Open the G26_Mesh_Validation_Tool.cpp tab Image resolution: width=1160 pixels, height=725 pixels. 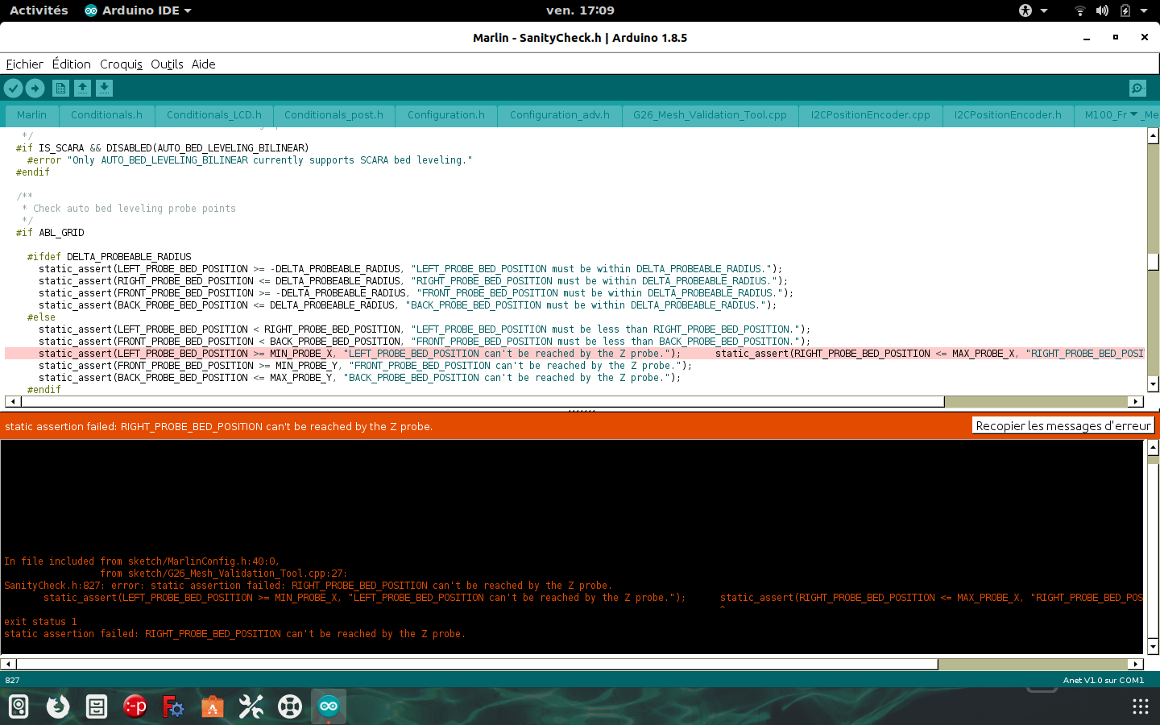pos(710,115)
